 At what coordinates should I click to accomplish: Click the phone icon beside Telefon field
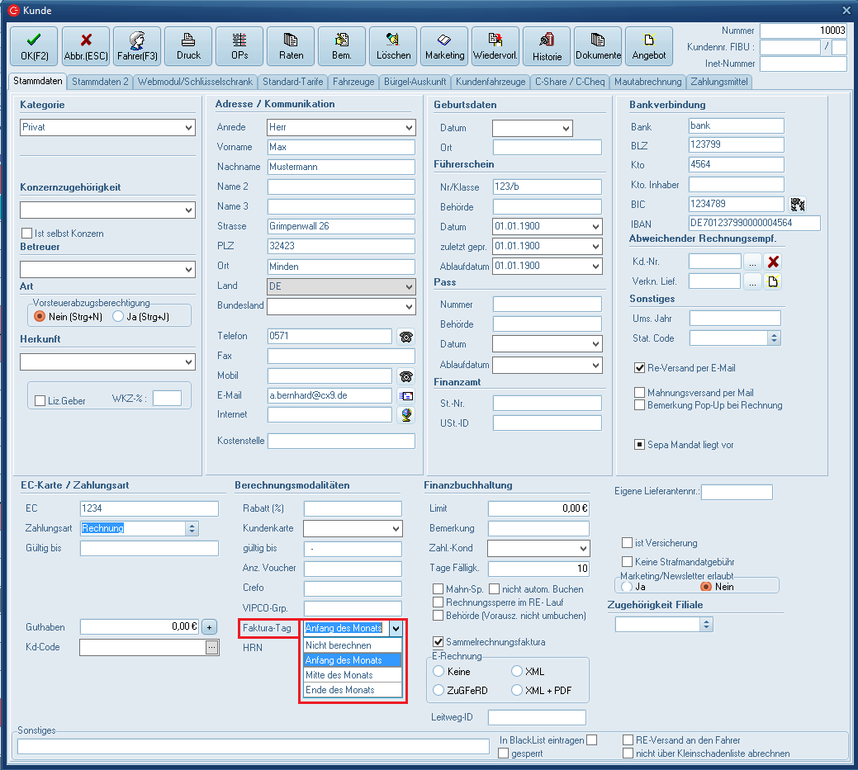click(x=405, y=337)
